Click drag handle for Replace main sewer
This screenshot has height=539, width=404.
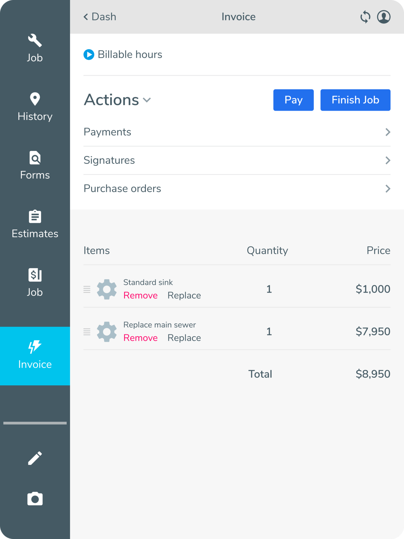[87, 332]
